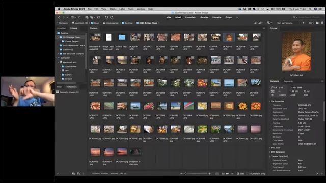Click the search magnifier icon
Screen dimensions: 326x183
294,17
